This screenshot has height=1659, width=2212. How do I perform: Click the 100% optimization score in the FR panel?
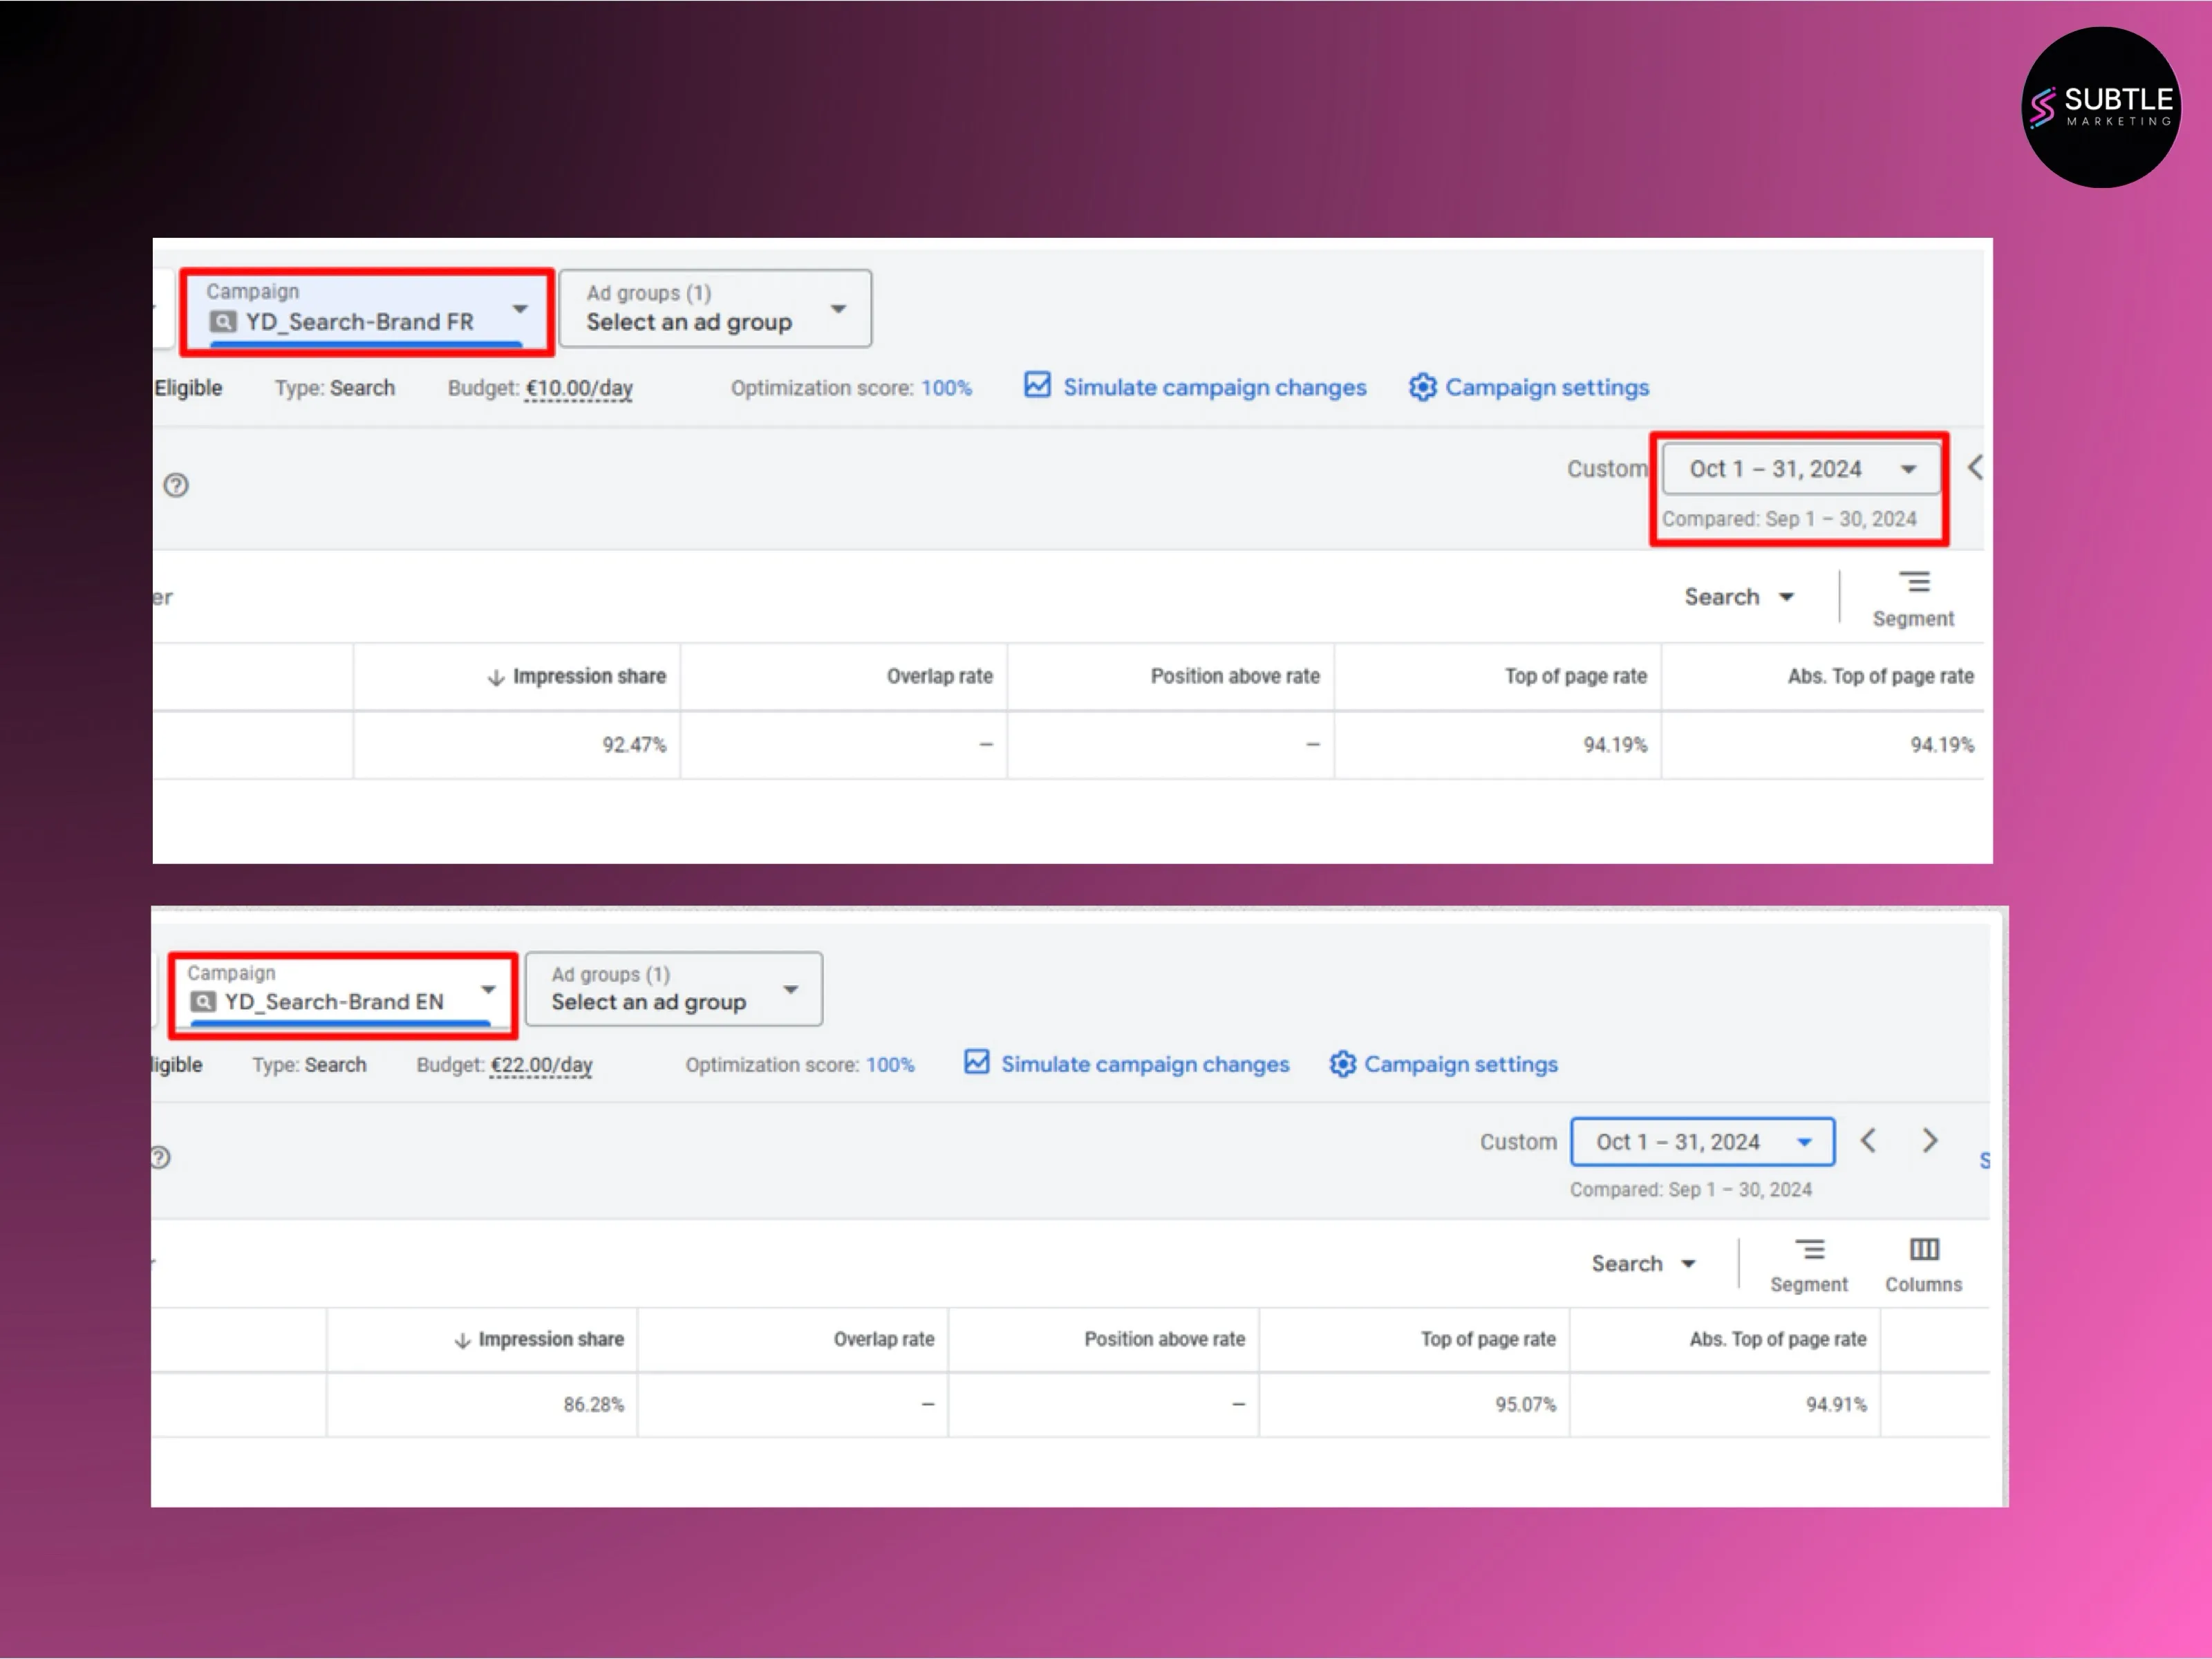946,388
